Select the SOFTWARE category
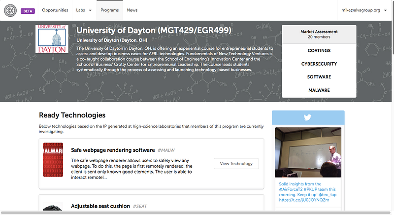Viewport: 394px width, 215px height. tap(319, 77)
